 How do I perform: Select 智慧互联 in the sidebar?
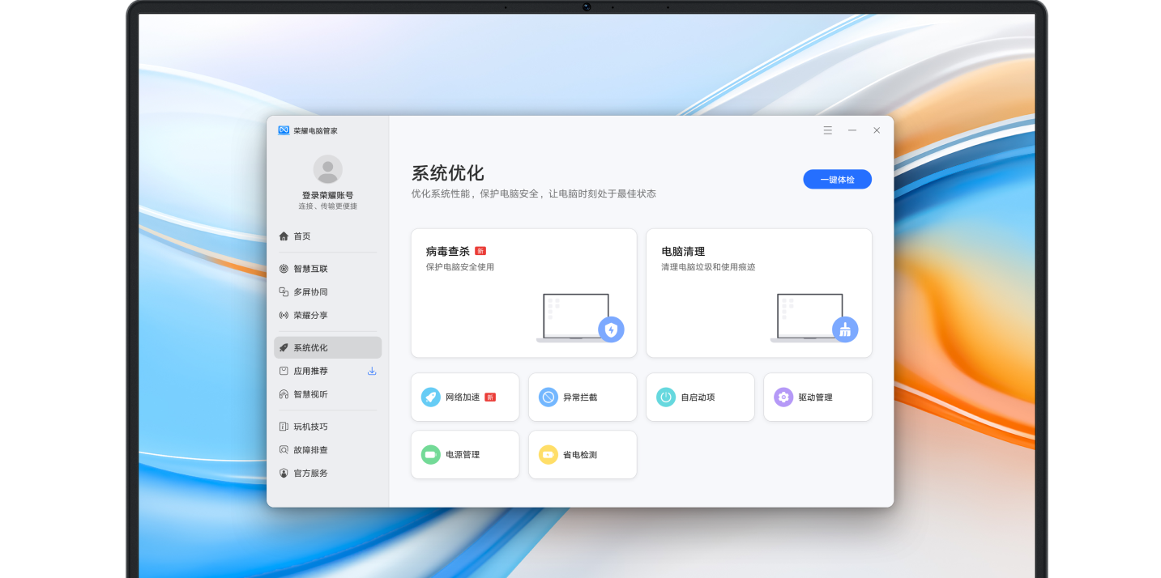coord(309,268)
